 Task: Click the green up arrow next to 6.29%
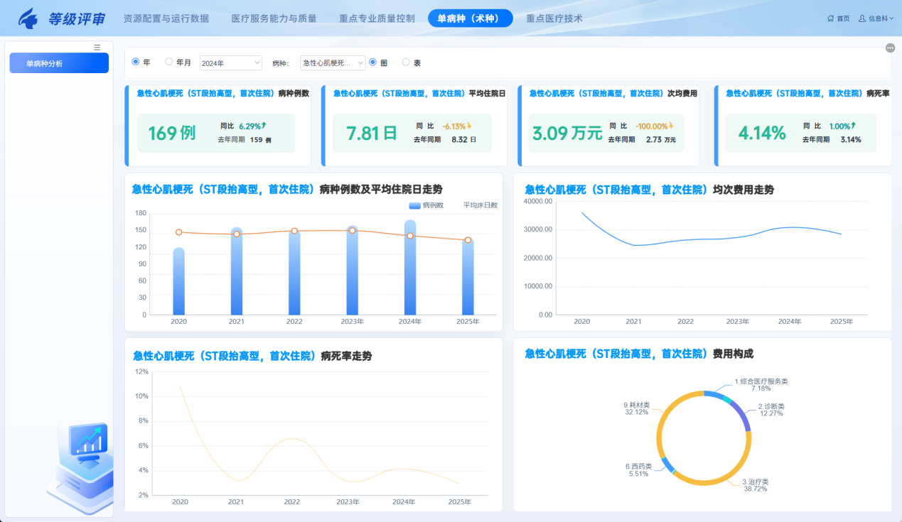click(264, 126)
